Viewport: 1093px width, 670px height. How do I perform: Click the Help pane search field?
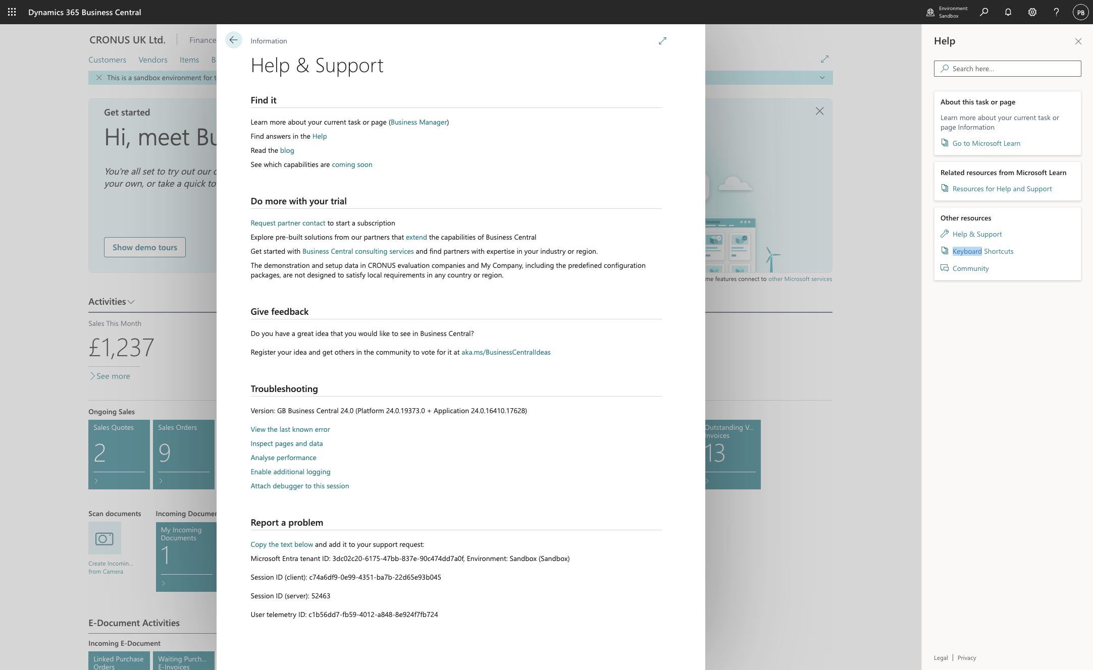1007,69
